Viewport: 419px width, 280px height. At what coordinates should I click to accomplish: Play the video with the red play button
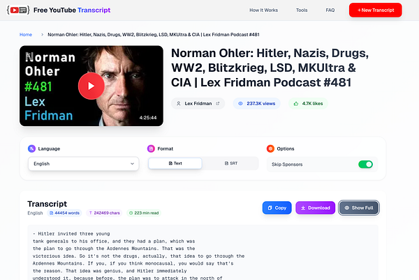tap(91, 86)
